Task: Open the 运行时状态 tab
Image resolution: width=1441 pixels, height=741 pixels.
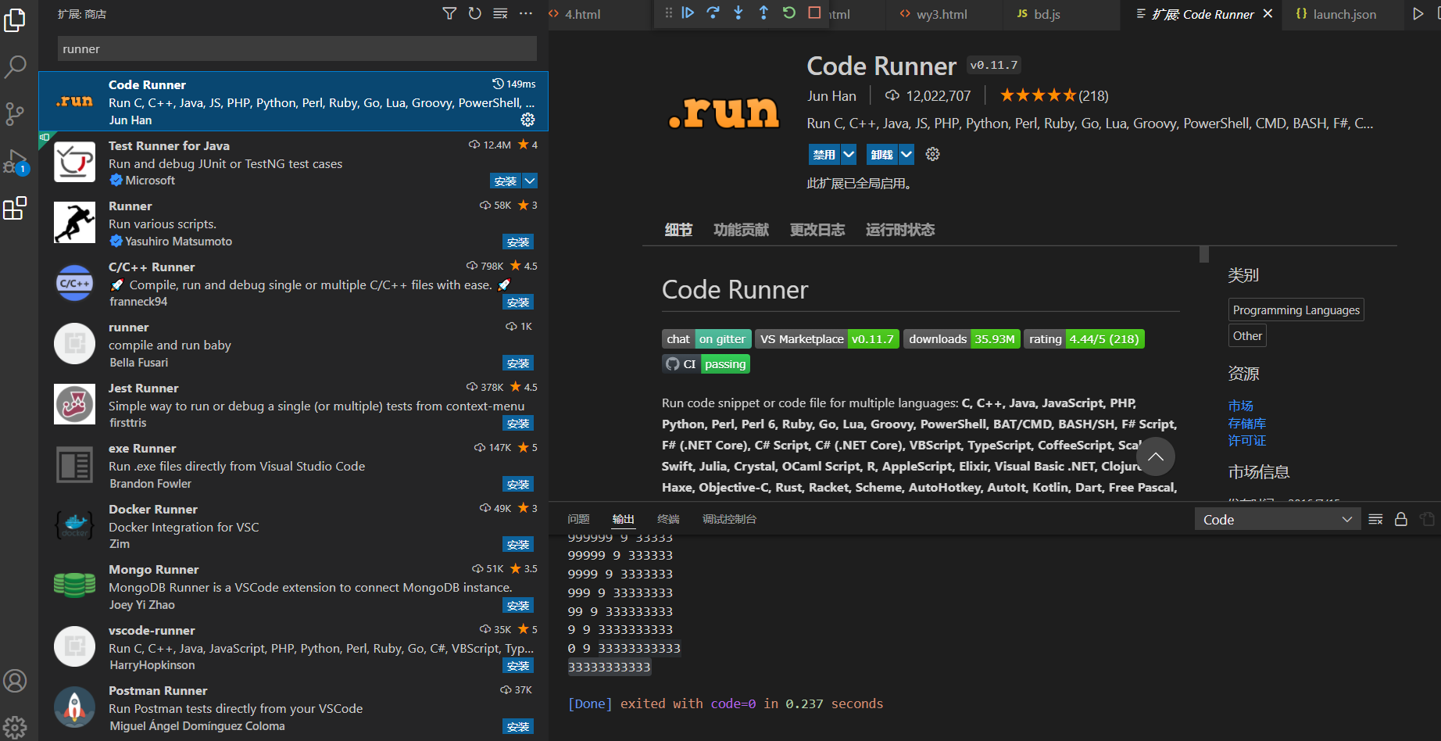Action: click(900, 230)
